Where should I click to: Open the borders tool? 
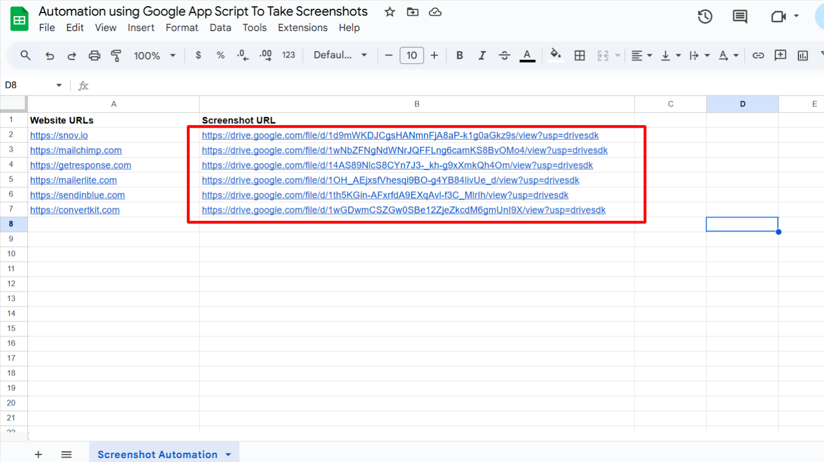tap(579, 56)
